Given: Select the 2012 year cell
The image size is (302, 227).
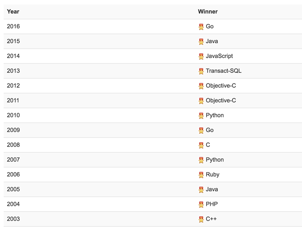Looking at the screenshot, I should (x=13, y=86).
